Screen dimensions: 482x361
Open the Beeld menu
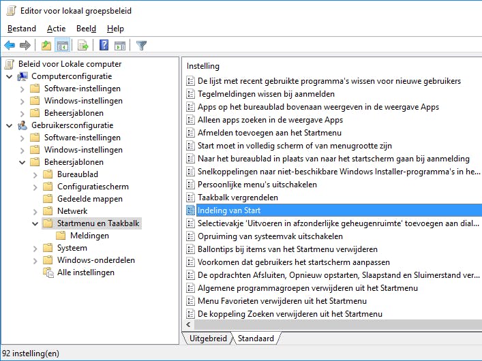click(x=86, y=29)
